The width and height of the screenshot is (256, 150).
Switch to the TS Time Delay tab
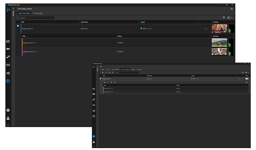click(x=38, y=13)
